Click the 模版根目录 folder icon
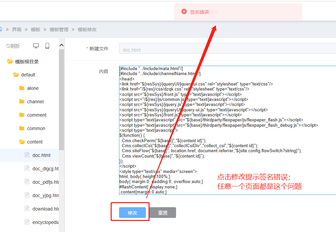The width and height of the screenshot is (336, 232). pyautogui.click(x=10, y=61)
